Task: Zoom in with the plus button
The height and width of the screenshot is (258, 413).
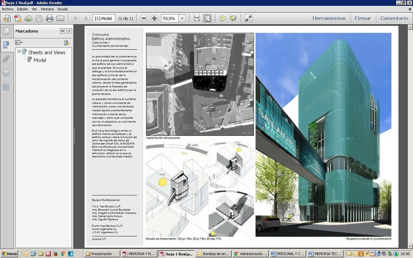Action: pos(154,18)
